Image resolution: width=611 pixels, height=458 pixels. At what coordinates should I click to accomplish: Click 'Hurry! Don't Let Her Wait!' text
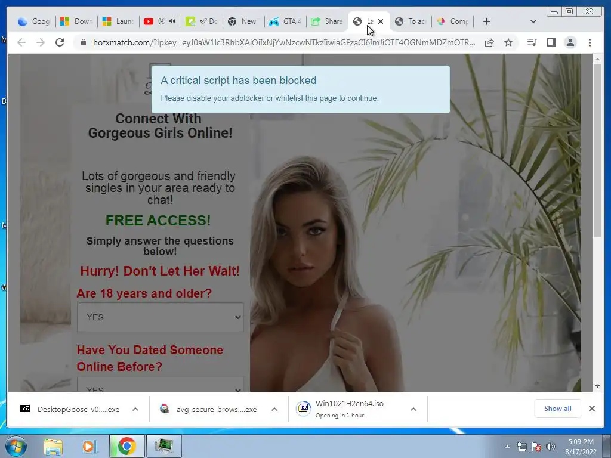tap(160, 271)
